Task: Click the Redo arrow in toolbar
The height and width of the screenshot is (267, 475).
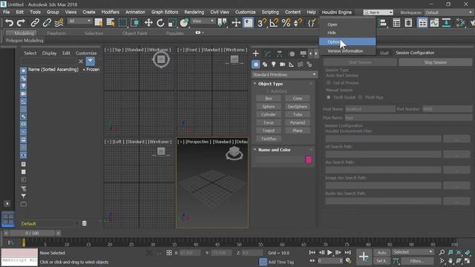Action: pos(21,23)
